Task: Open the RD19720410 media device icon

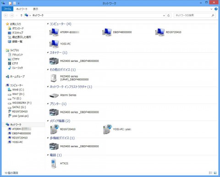Action: [55, 129]
